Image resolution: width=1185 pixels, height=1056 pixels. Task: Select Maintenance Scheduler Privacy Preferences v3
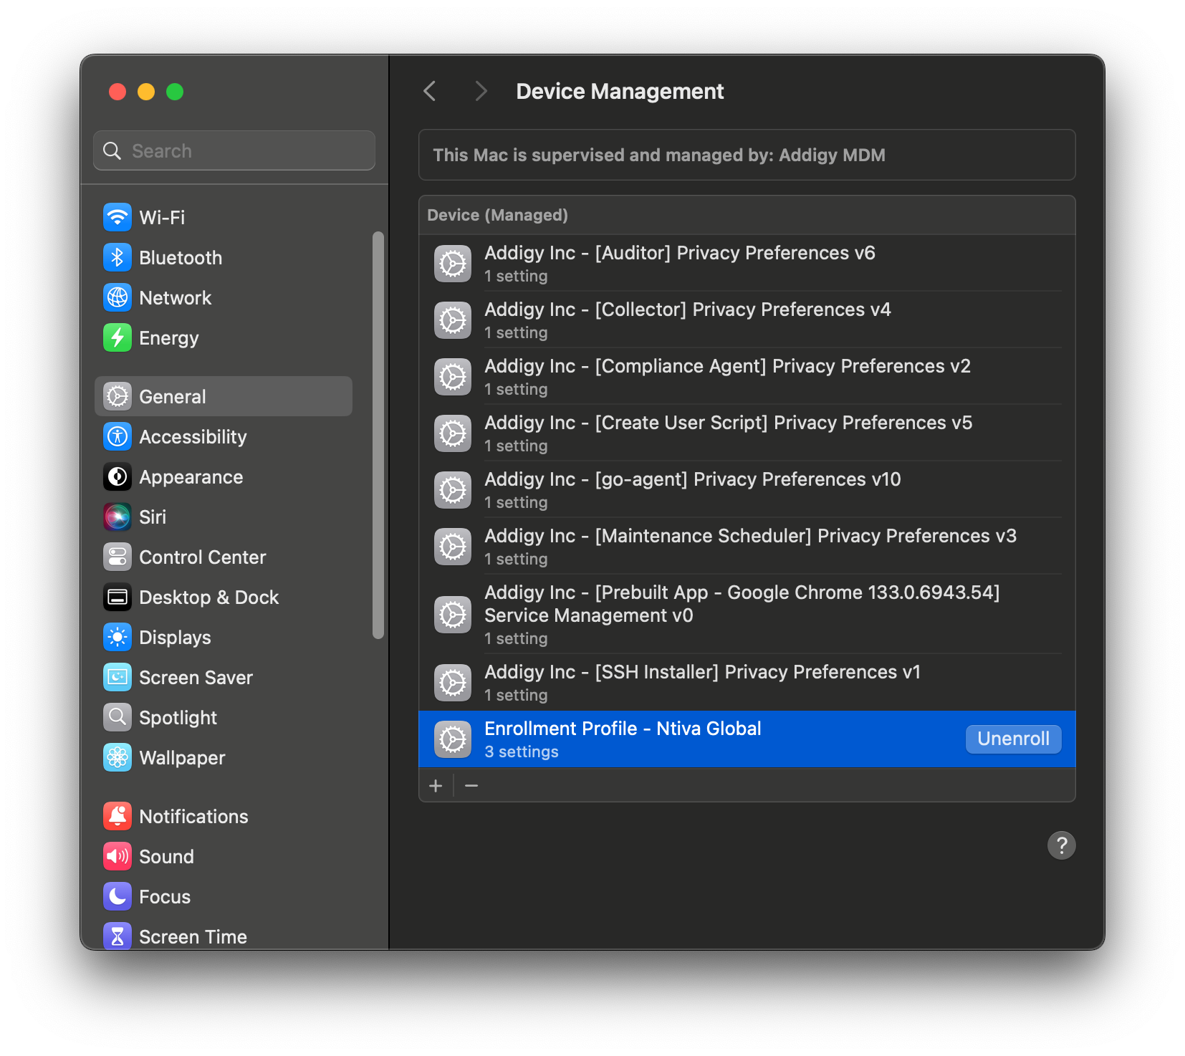(x=747, y=546)
